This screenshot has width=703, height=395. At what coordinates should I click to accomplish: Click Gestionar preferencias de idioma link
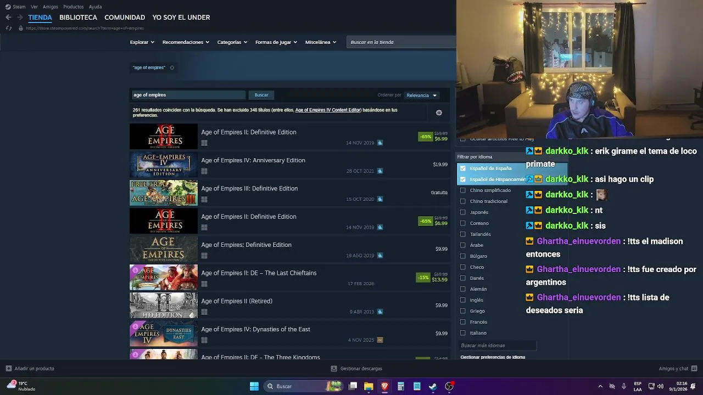tap(493, 357)
